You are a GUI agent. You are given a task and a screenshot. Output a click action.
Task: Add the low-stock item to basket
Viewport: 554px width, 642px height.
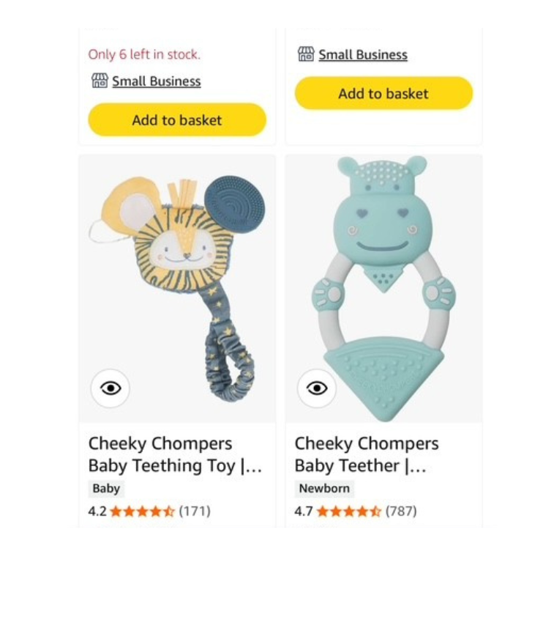coord(176,120)
